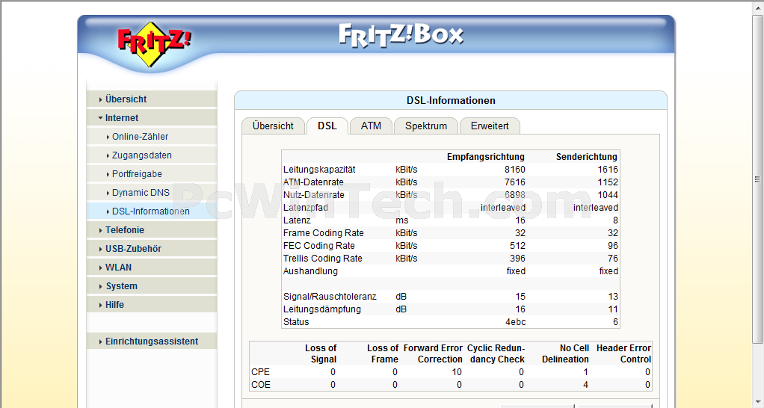Click the Senderichtung value 1152

(608, 182)
